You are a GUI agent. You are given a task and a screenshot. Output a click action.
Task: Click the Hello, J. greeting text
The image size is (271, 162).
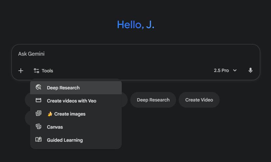coord(136,25)
